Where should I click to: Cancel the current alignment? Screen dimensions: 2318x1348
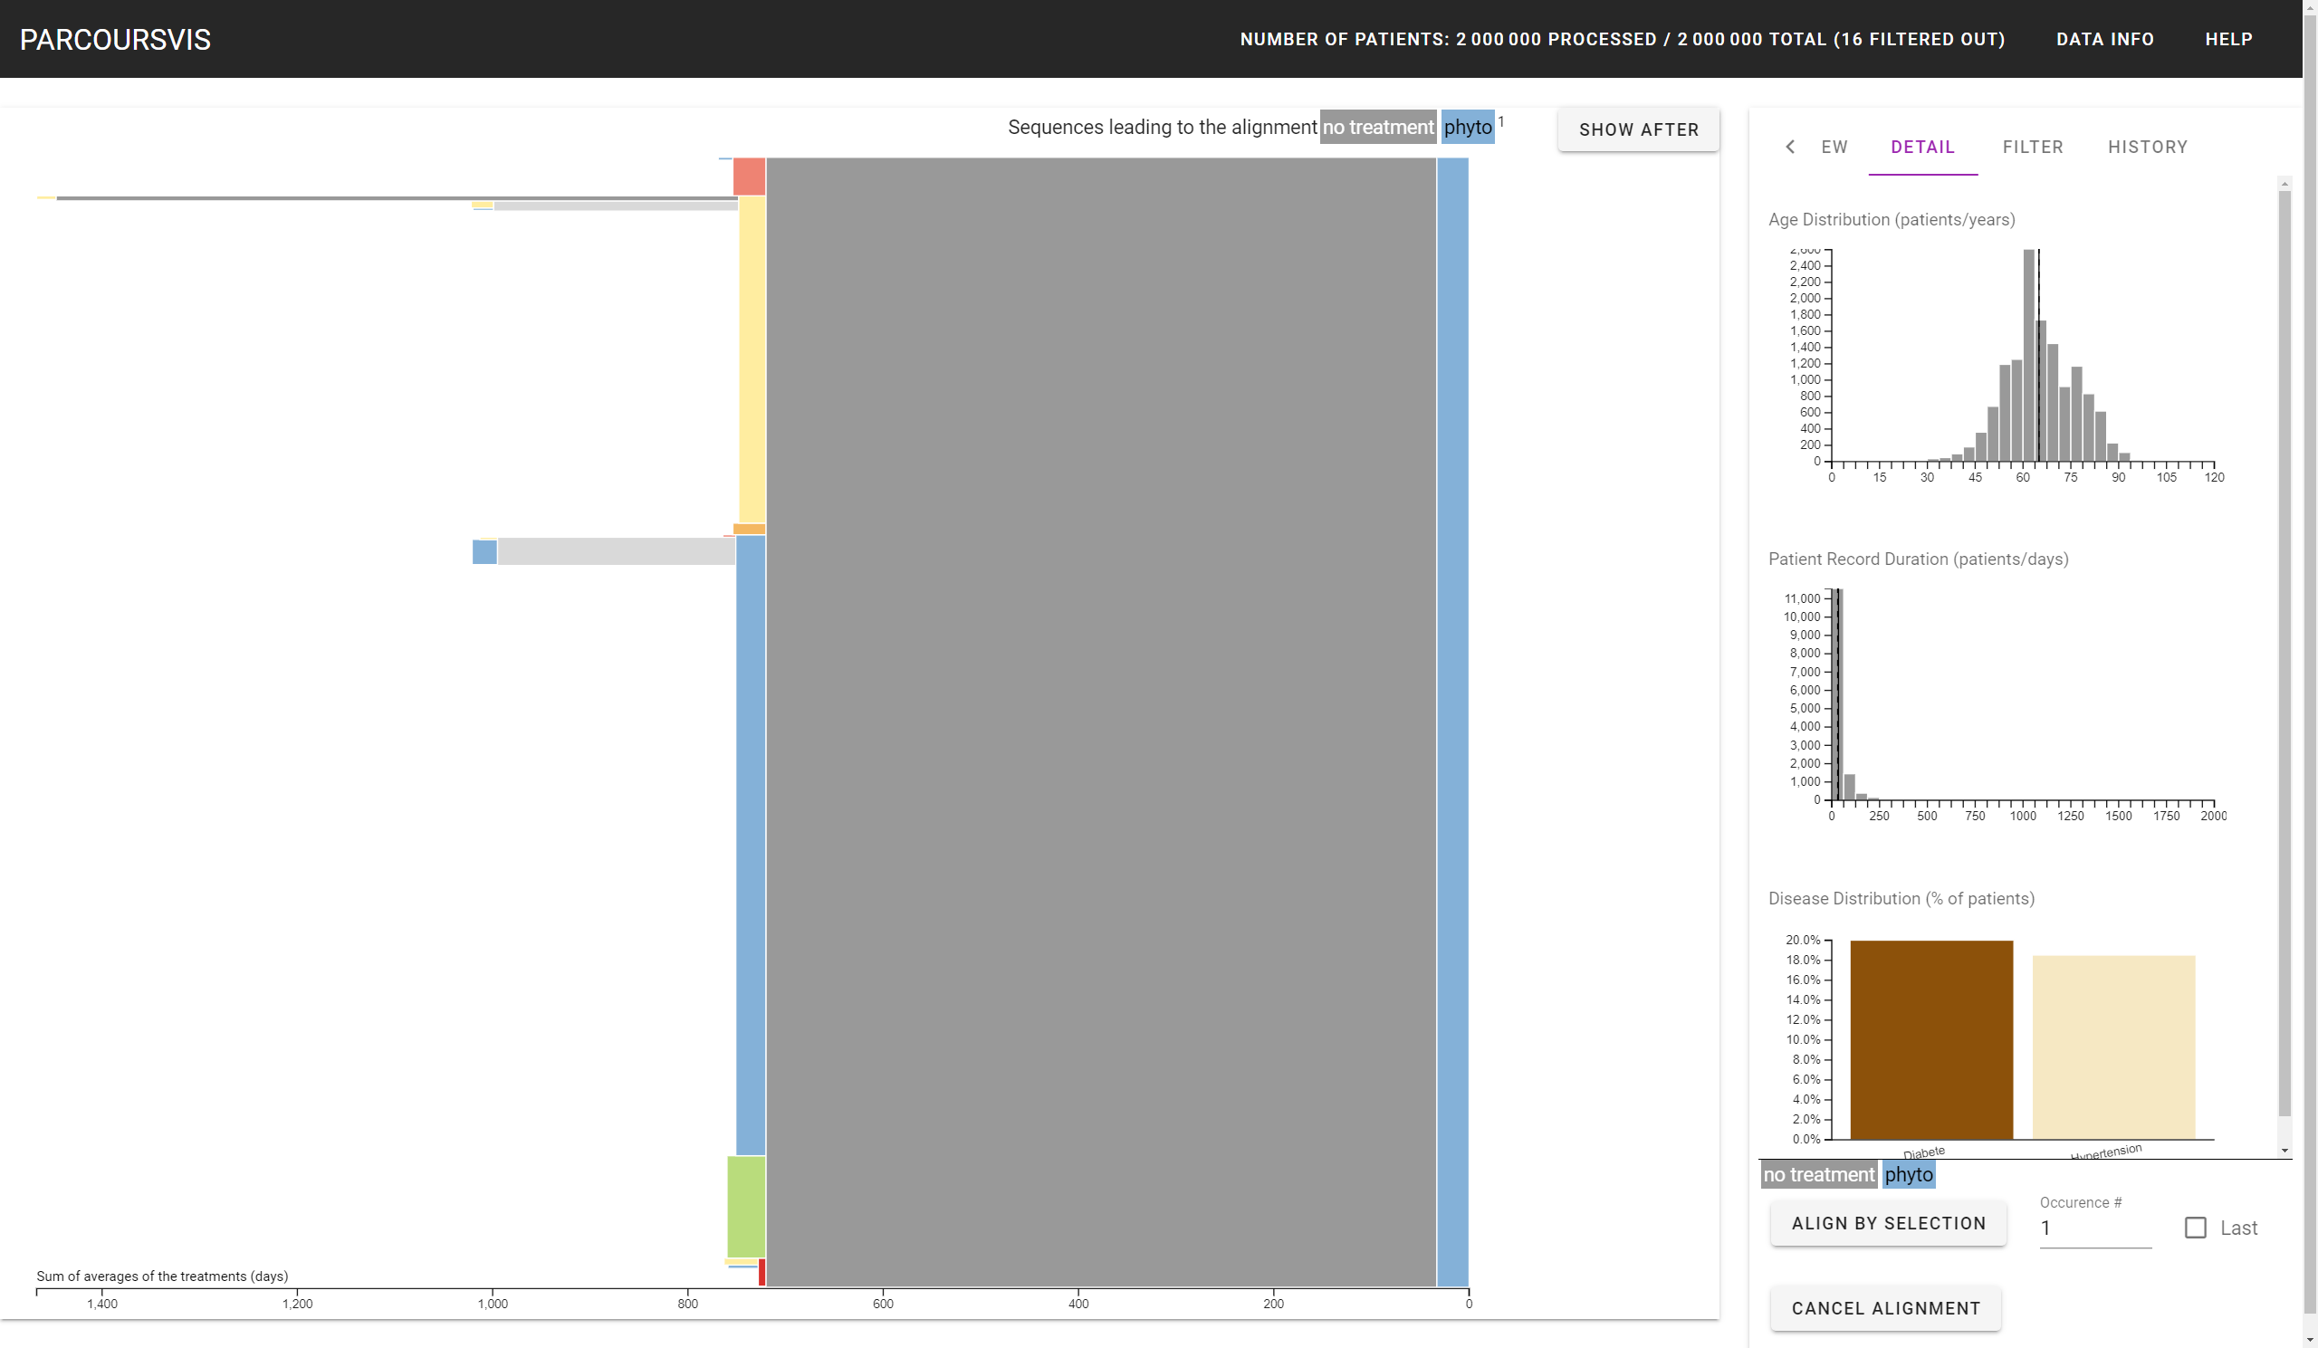[1885, 1307]
